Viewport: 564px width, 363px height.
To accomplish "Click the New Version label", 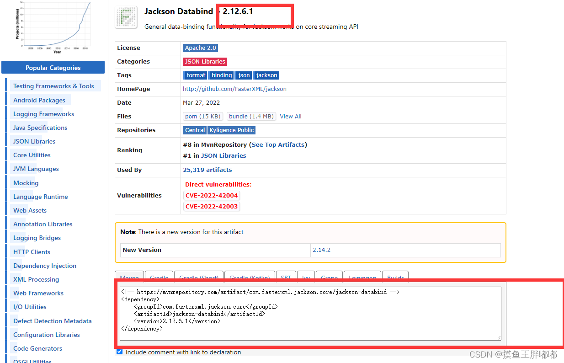I will click(142, 250).
